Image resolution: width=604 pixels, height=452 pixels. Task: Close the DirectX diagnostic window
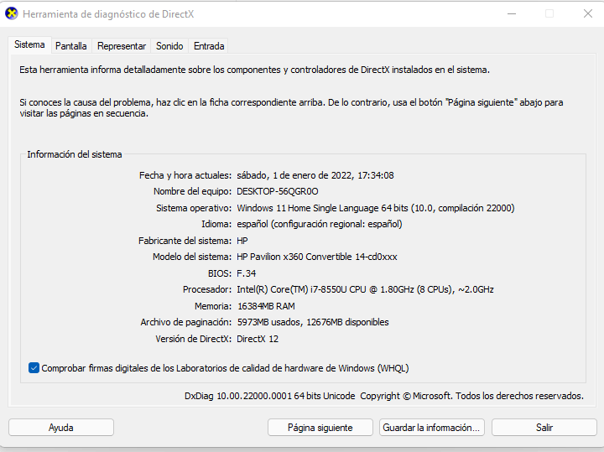[x=588, y=14]
